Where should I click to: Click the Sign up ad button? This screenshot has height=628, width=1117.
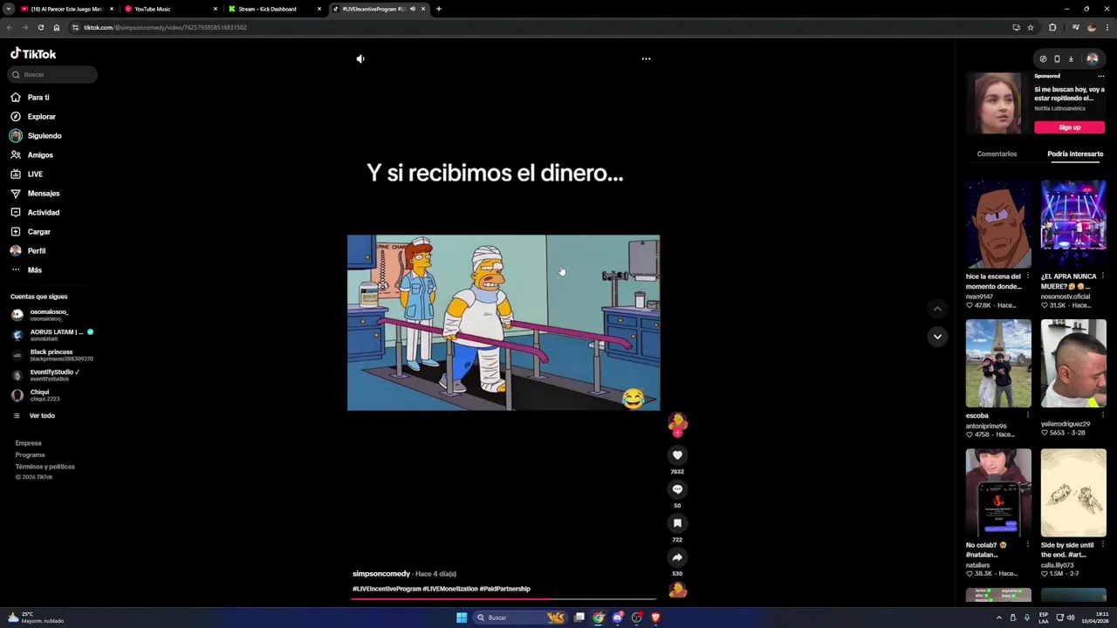(x=1069, y=127)
